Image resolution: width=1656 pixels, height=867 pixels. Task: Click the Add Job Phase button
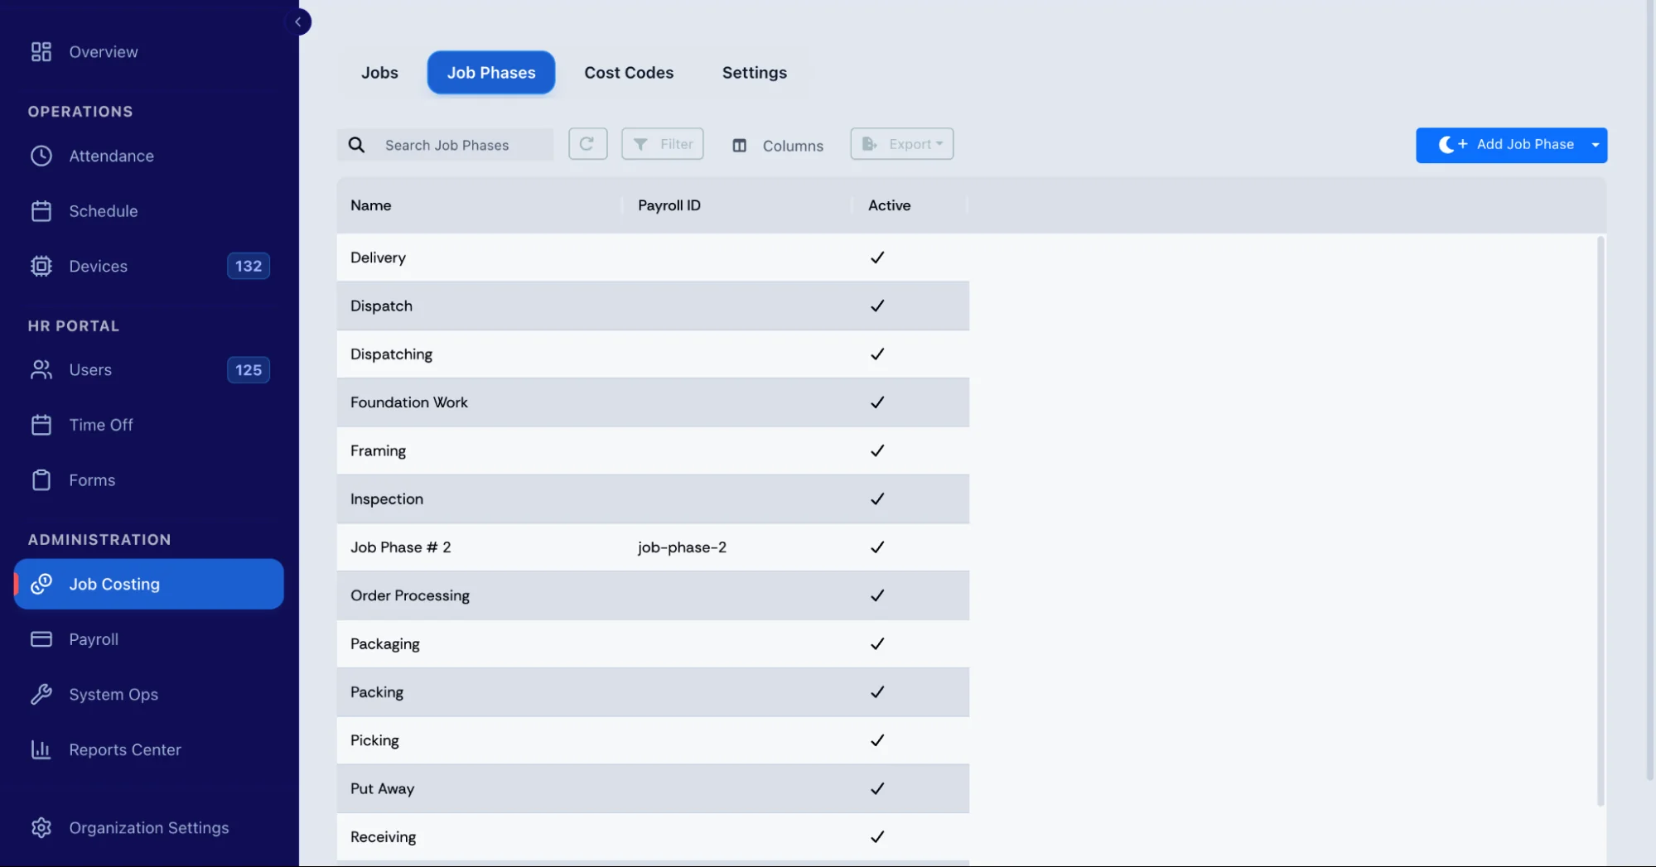1500,145
